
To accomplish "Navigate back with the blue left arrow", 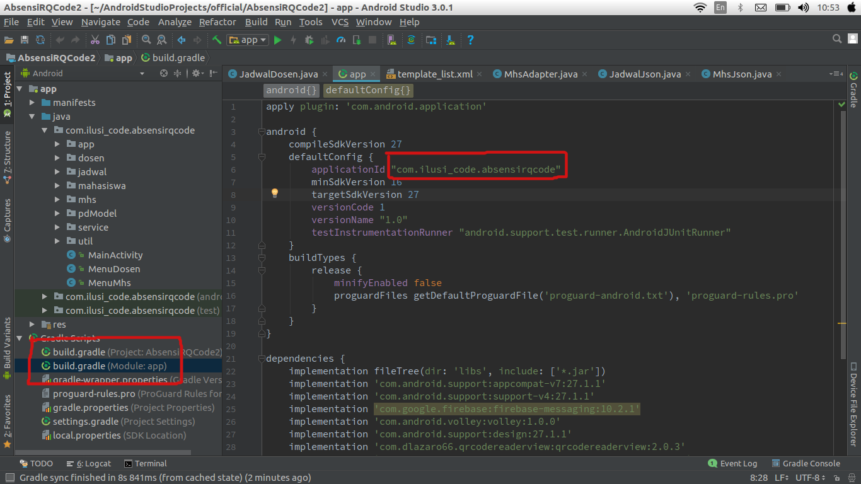I will (x=182, y=40).
